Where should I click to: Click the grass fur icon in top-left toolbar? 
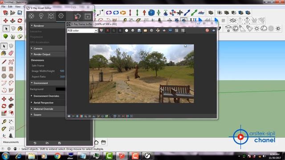pos(13,36)
